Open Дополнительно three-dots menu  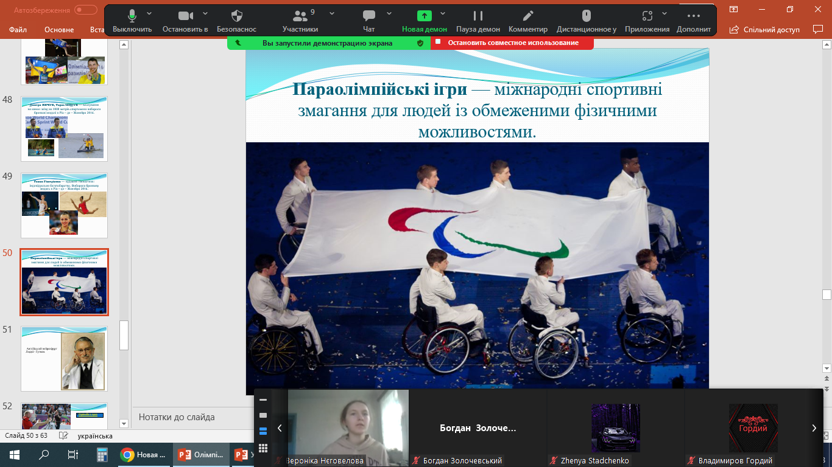693,20
